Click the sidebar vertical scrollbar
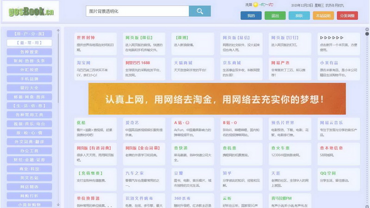 pos(58,69)
